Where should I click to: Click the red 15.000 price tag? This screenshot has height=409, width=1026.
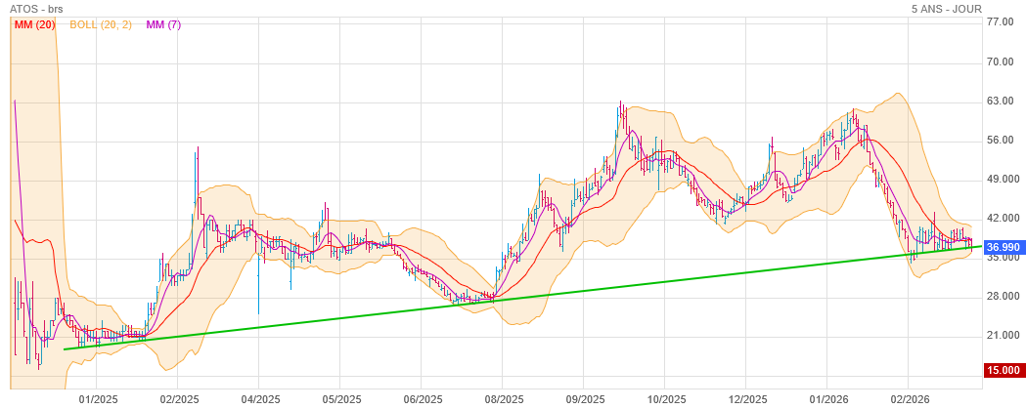point(1003,371)
